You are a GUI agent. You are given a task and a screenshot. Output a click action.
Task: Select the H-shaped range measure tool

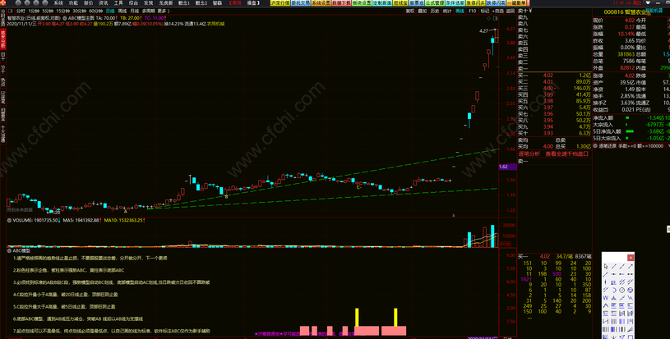coord(606,321)
